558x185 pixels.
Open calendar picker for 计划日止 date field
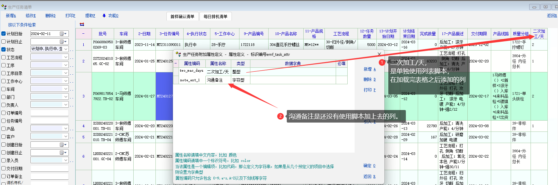[62, 42]
